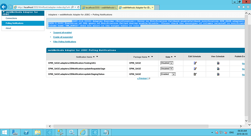The image size is (251, 136).
Task: View schedule of TestingSAG notification
Action: point(218,63)
